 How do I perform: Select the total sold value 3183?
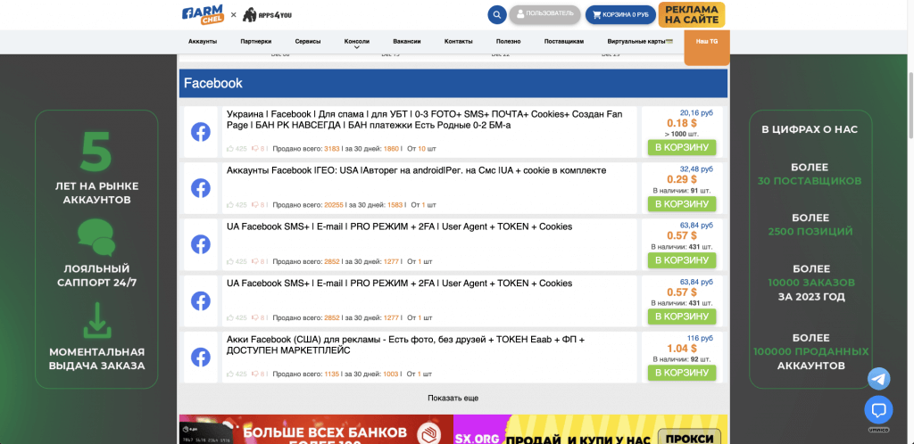[332, 148]
